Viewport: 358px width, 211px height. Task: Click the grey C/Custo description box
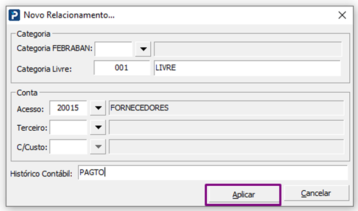pyautogui.click(x=226, y=147)
